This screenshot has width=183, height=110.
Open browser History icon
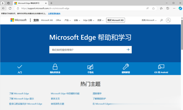click(x=168, y=8)
